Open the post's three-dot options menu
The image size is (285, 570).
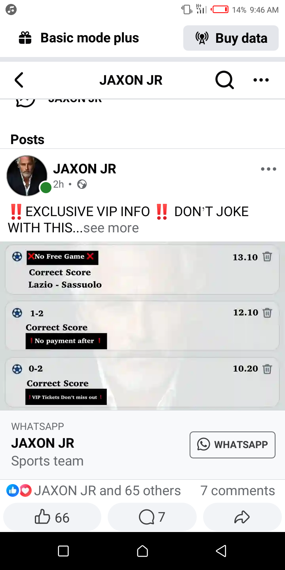point(268,169)
